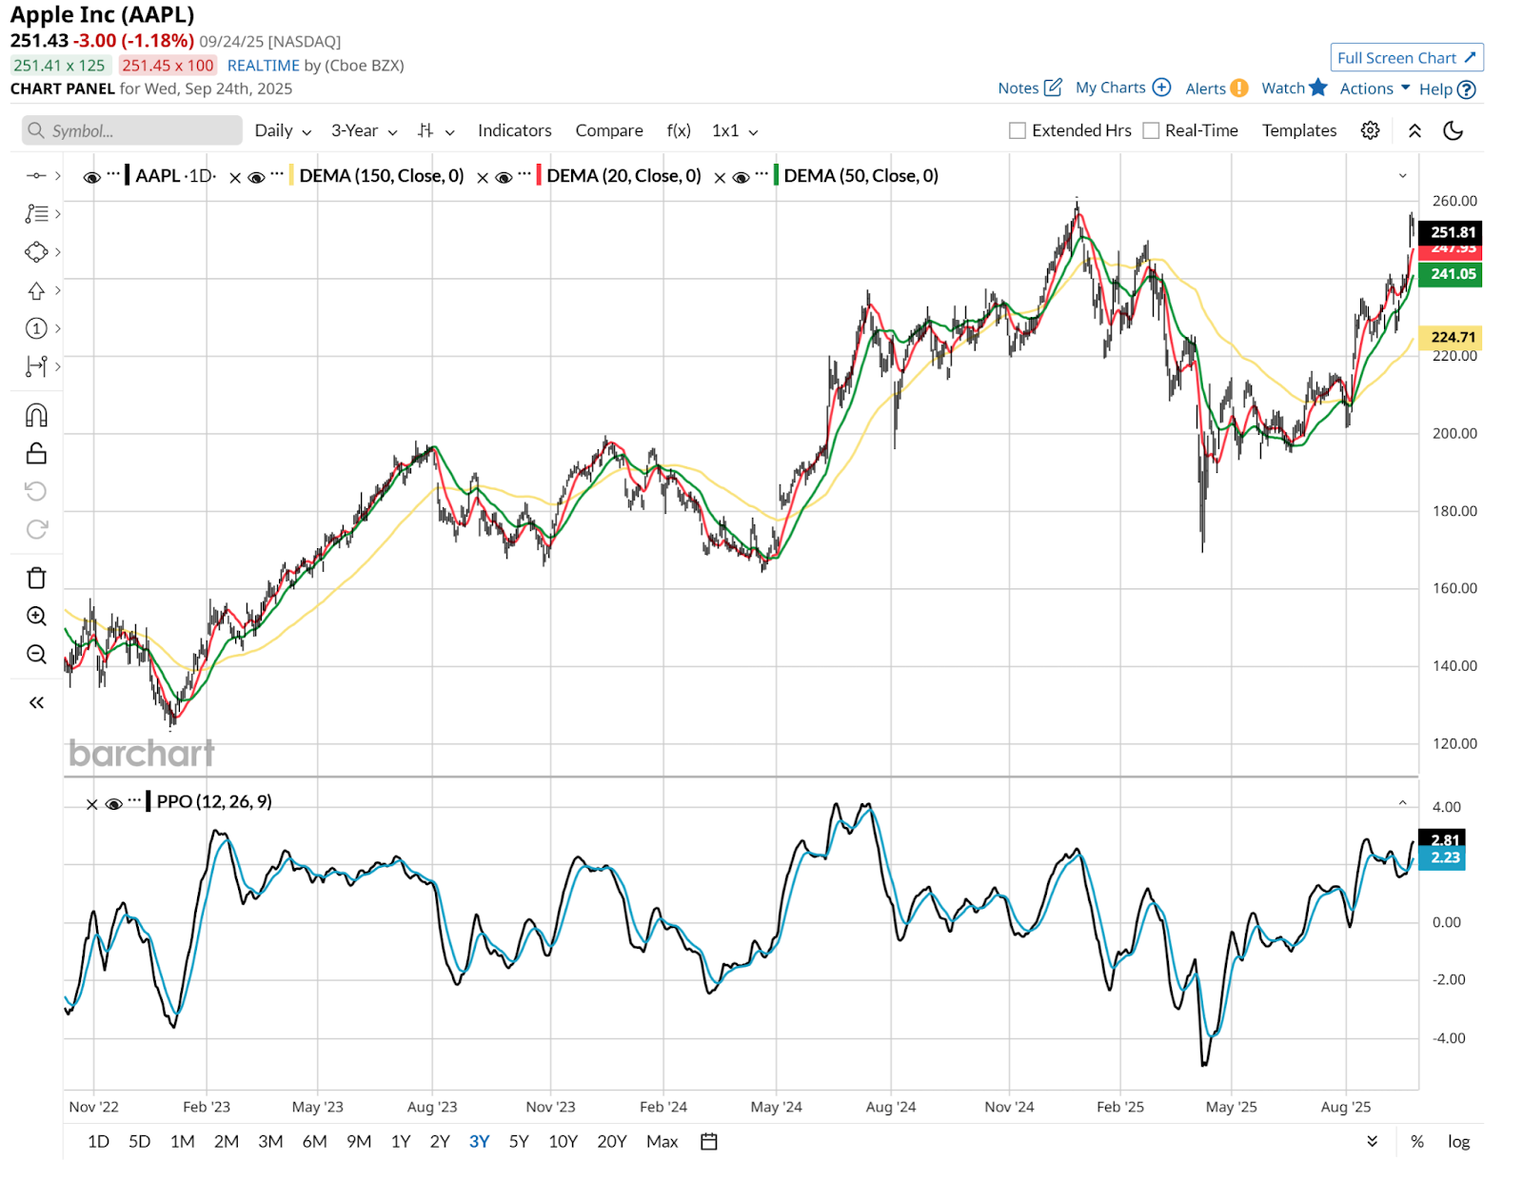Toggle DEMA 150 visibility eye
The height and width of the screenshot is (1181, 1523).
(256, 177)
